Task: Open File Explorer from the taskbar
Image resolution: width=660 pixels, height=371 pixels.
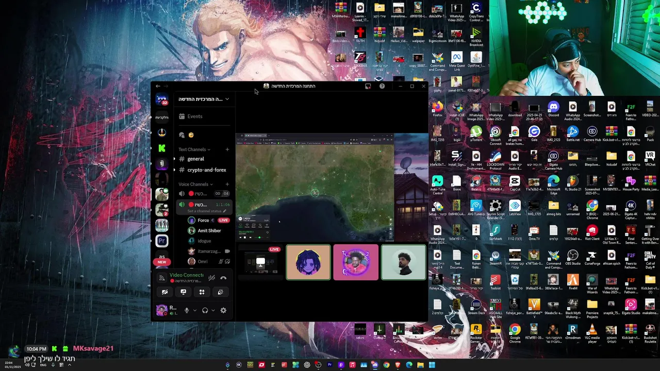Action: point(420,365)
